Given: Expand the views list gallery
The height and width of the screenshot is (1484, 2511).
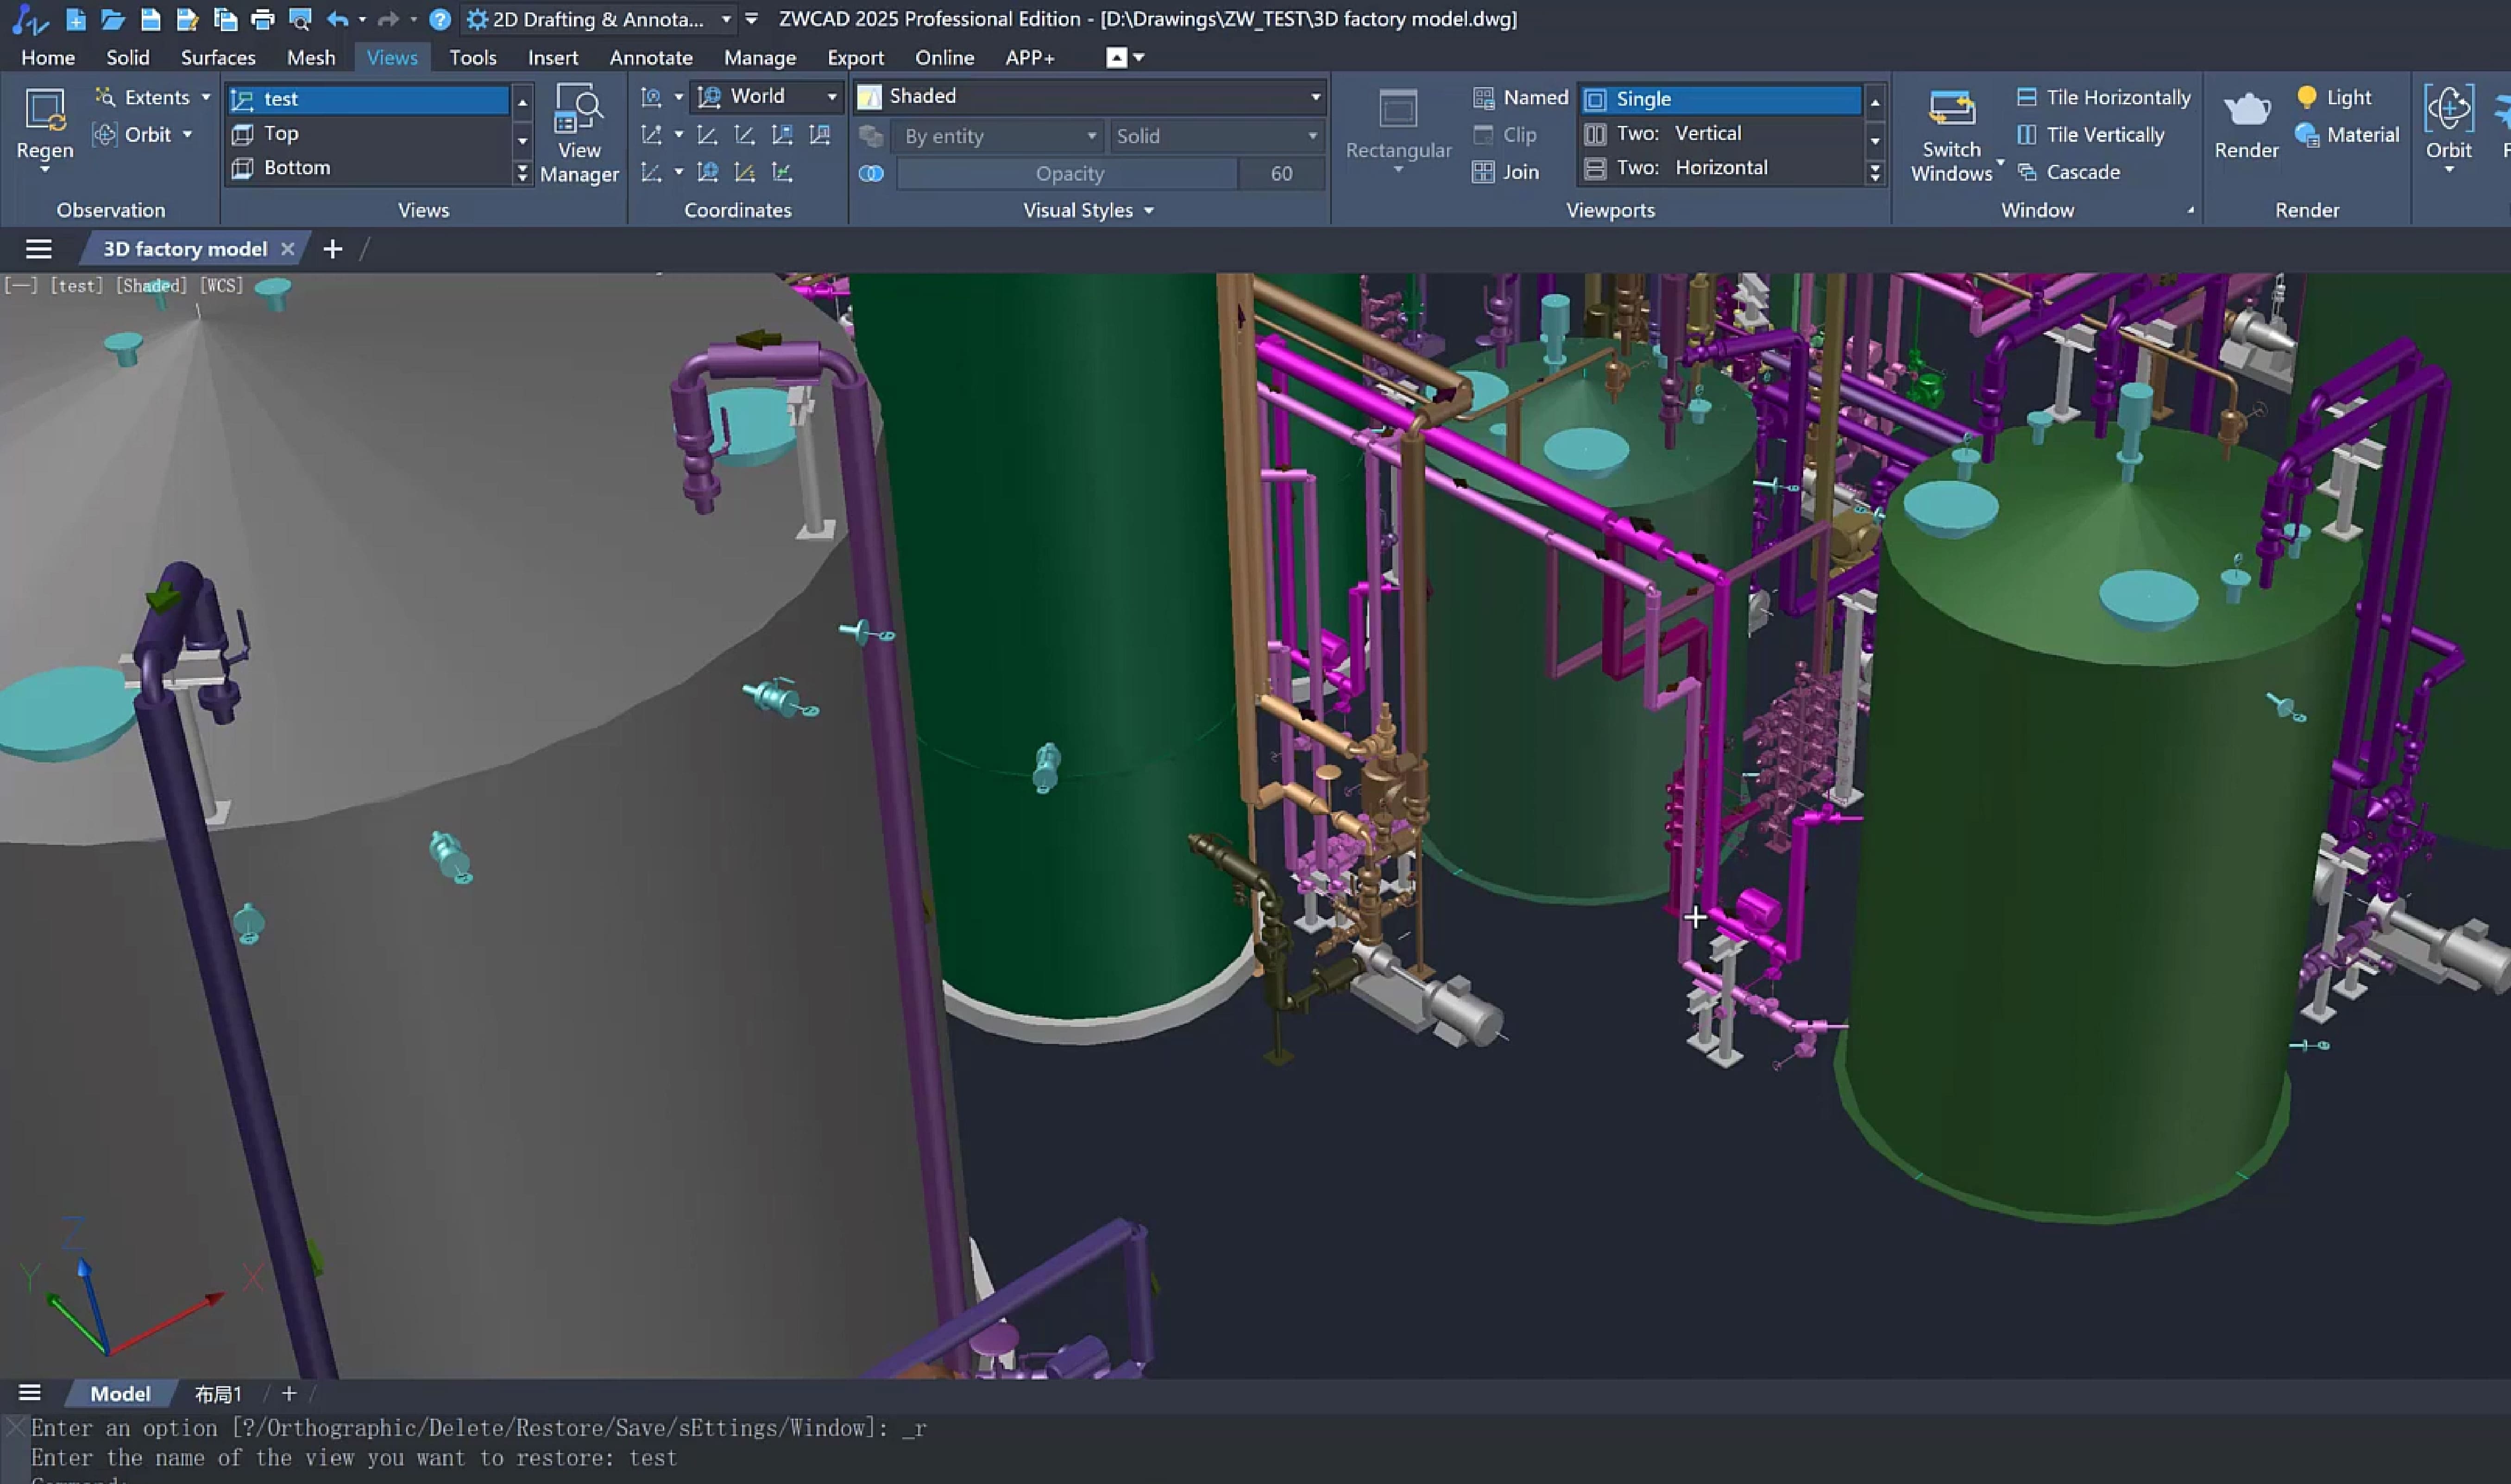Looking at the screenshot, I should pos(522,173).
